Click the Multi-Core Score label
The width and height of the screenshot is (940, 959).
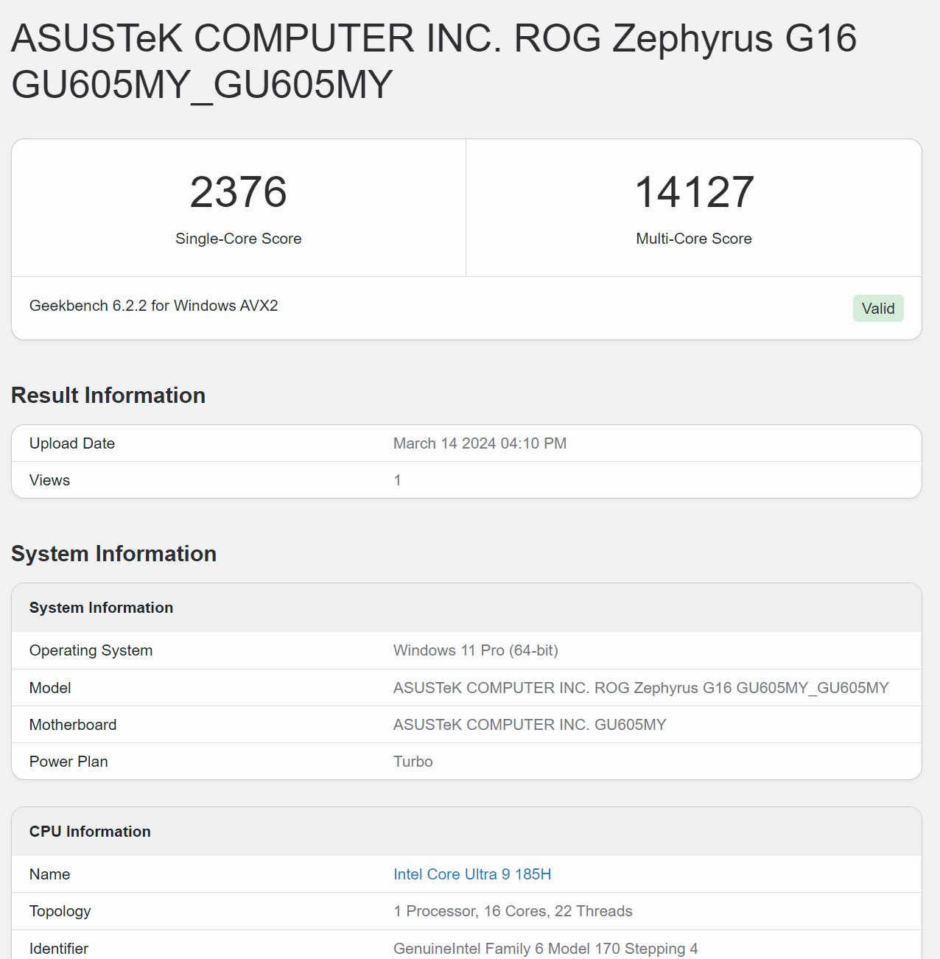tap(694, 239)
